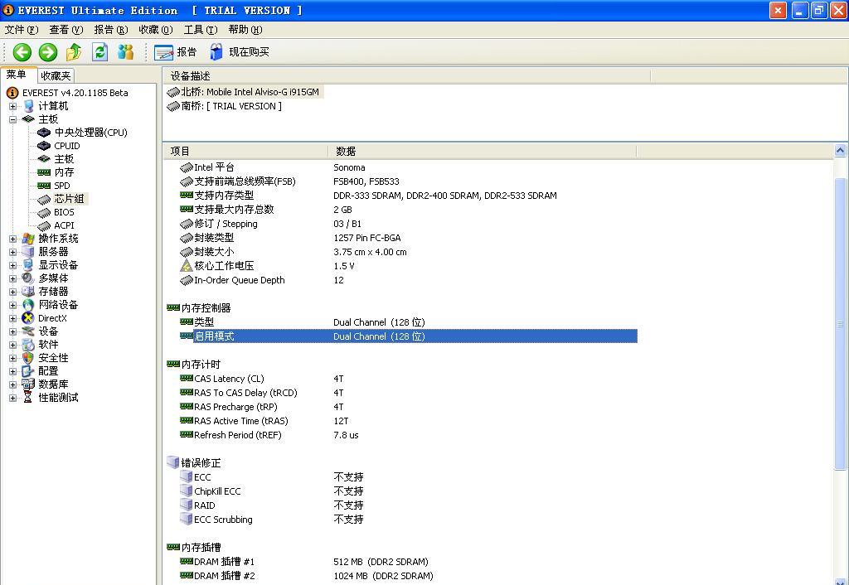The width and height of the screenshot is (849, 585).
Task: Click the 设备 devices icon
Action: tap(28, 331)
